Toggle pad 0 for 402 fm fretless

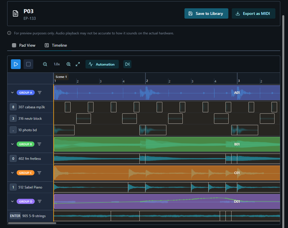(x=13, y=159)
